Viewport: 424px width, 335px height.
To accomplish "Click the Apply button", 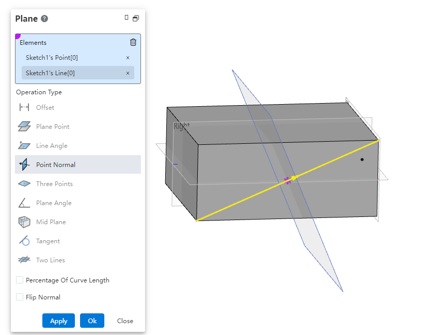I will (x=58, y=321).
